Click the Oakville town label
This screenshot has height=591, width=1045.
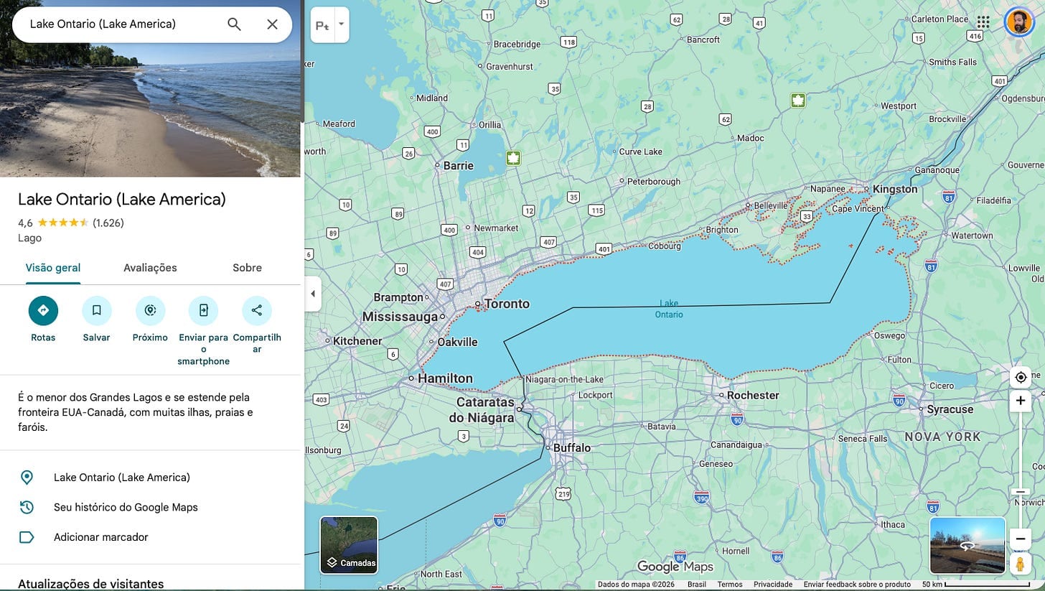coord(457,342)
